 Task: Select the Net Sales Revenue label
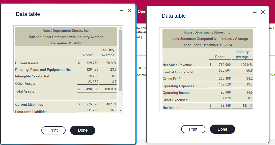pos(177,65)
